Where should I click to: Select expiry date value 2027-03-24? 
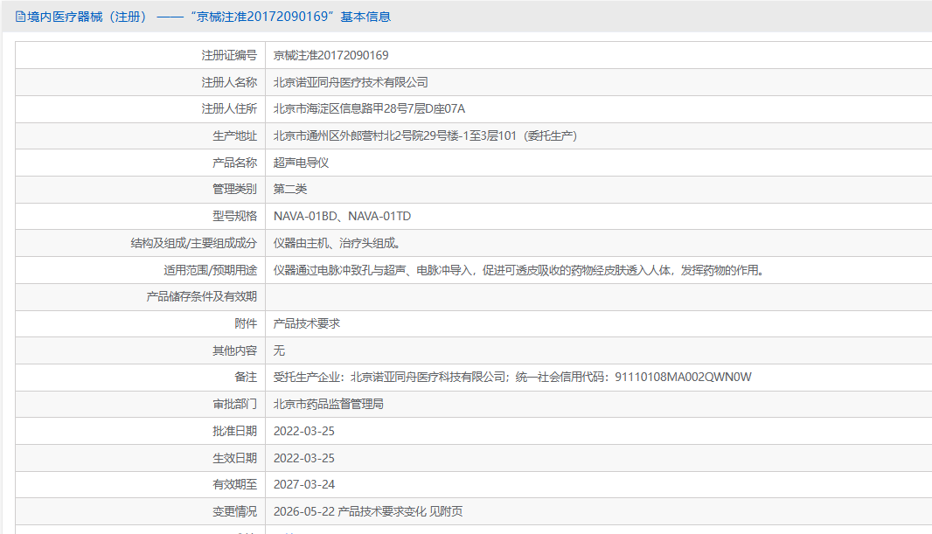(304, 485)
